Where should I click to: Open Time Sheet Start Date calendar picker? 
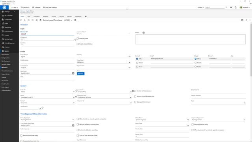click(x=73, y=125)
